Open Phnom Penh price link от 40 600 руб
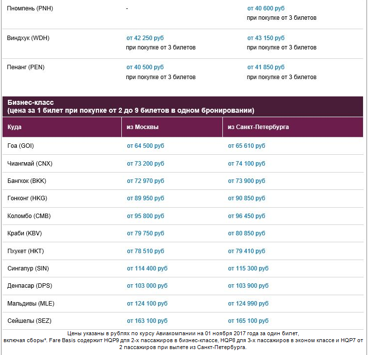This screenshot has height=355, width=369. [265, 8]
